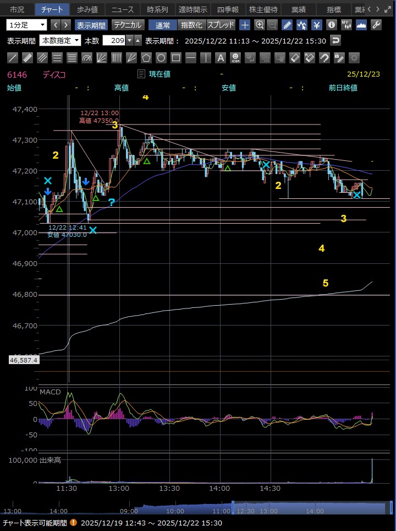The image size is (396, 531).
Task: Toggle the crosshair cursor button
Action: (245, 25)
